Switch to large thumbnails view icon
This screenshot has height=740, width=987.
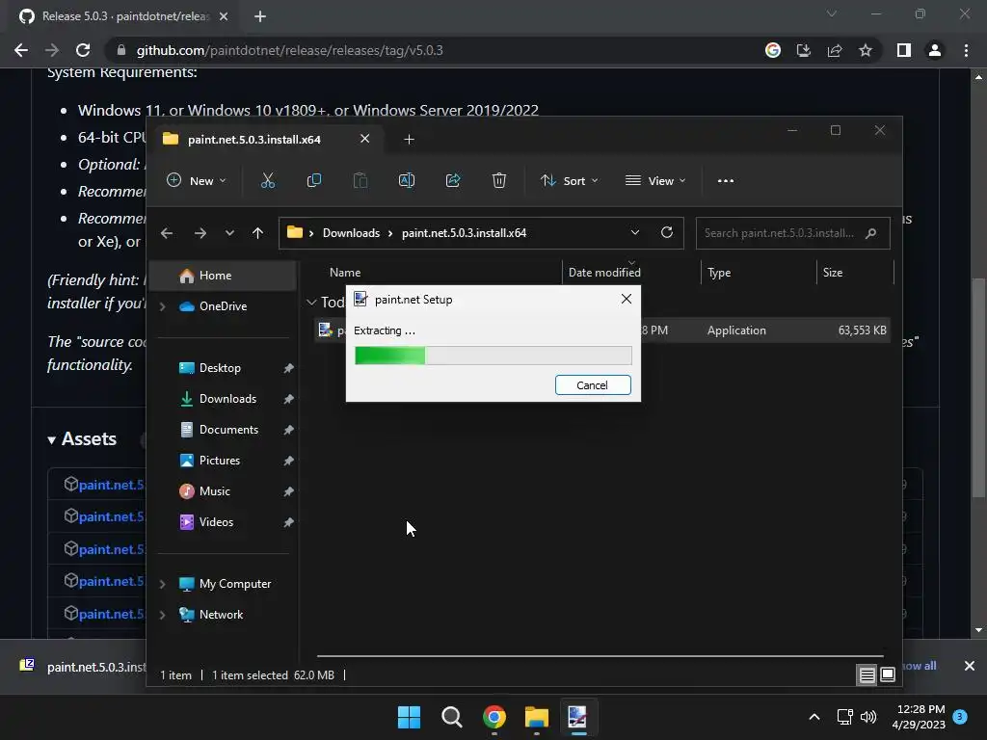(888, 675)
